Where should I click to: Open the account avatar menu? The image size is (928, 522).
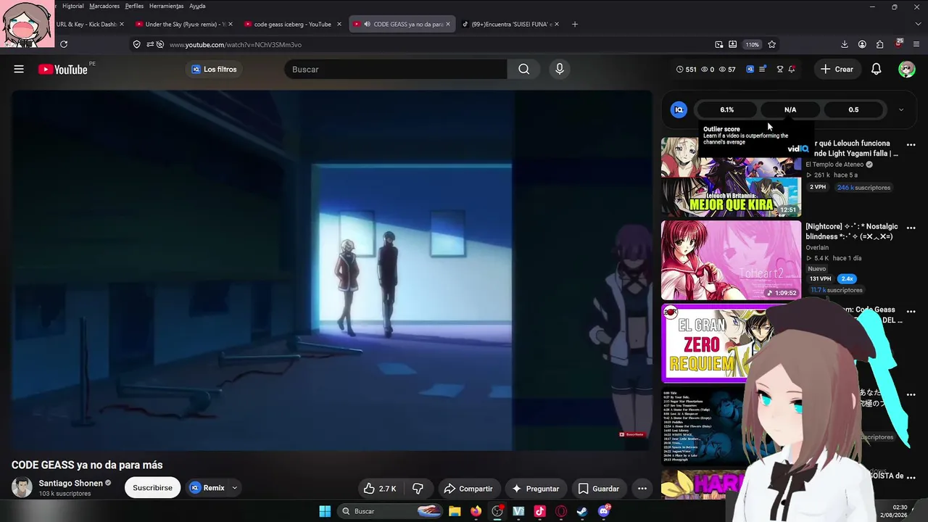click(906, 69)
